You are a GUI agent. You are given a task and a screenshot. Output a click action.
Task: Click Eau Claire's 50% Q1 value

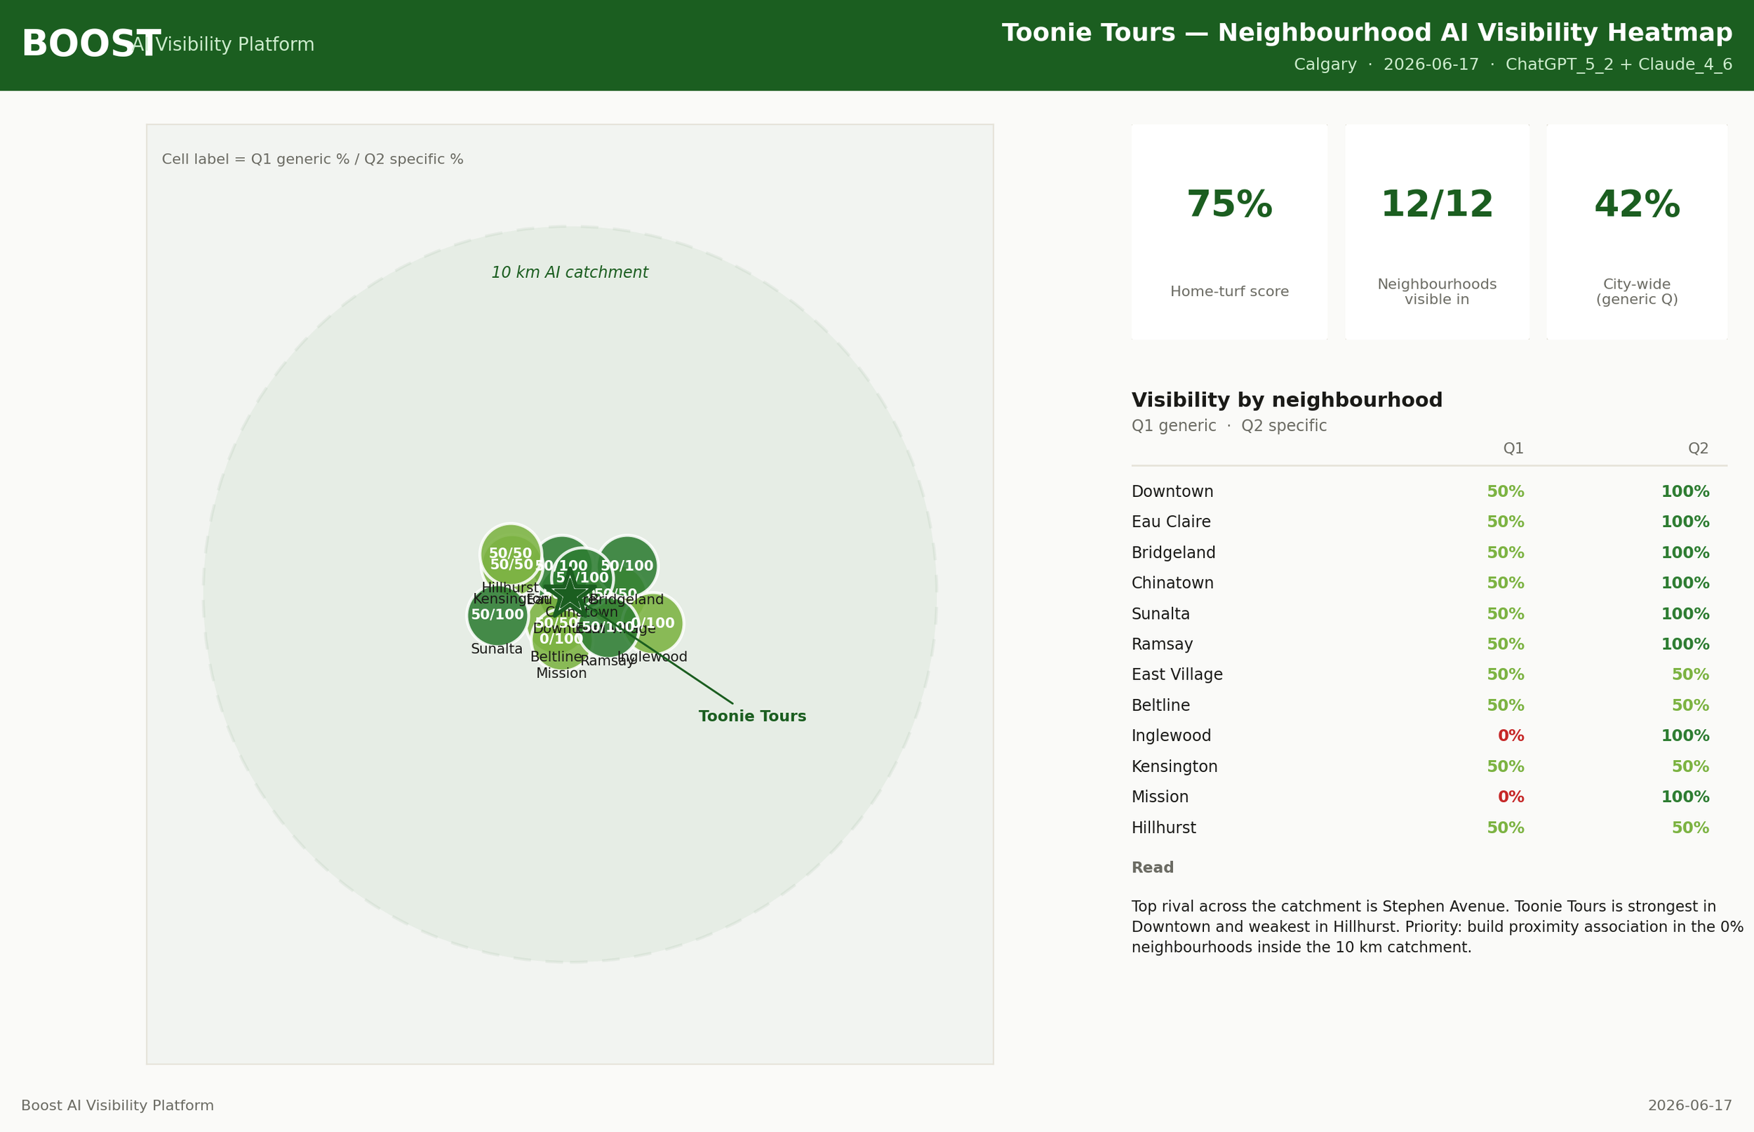click(1506, 522)
